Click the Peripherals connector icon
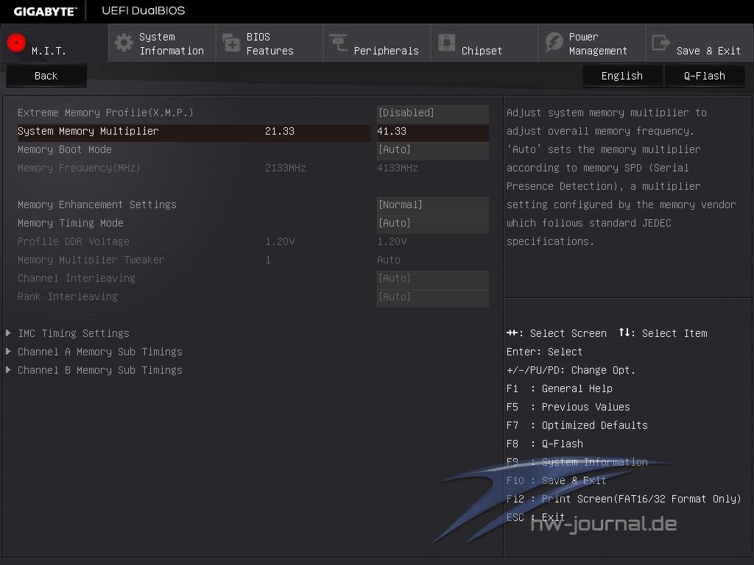754x565 pixels. pyautogui.click(x=339, y=43)
